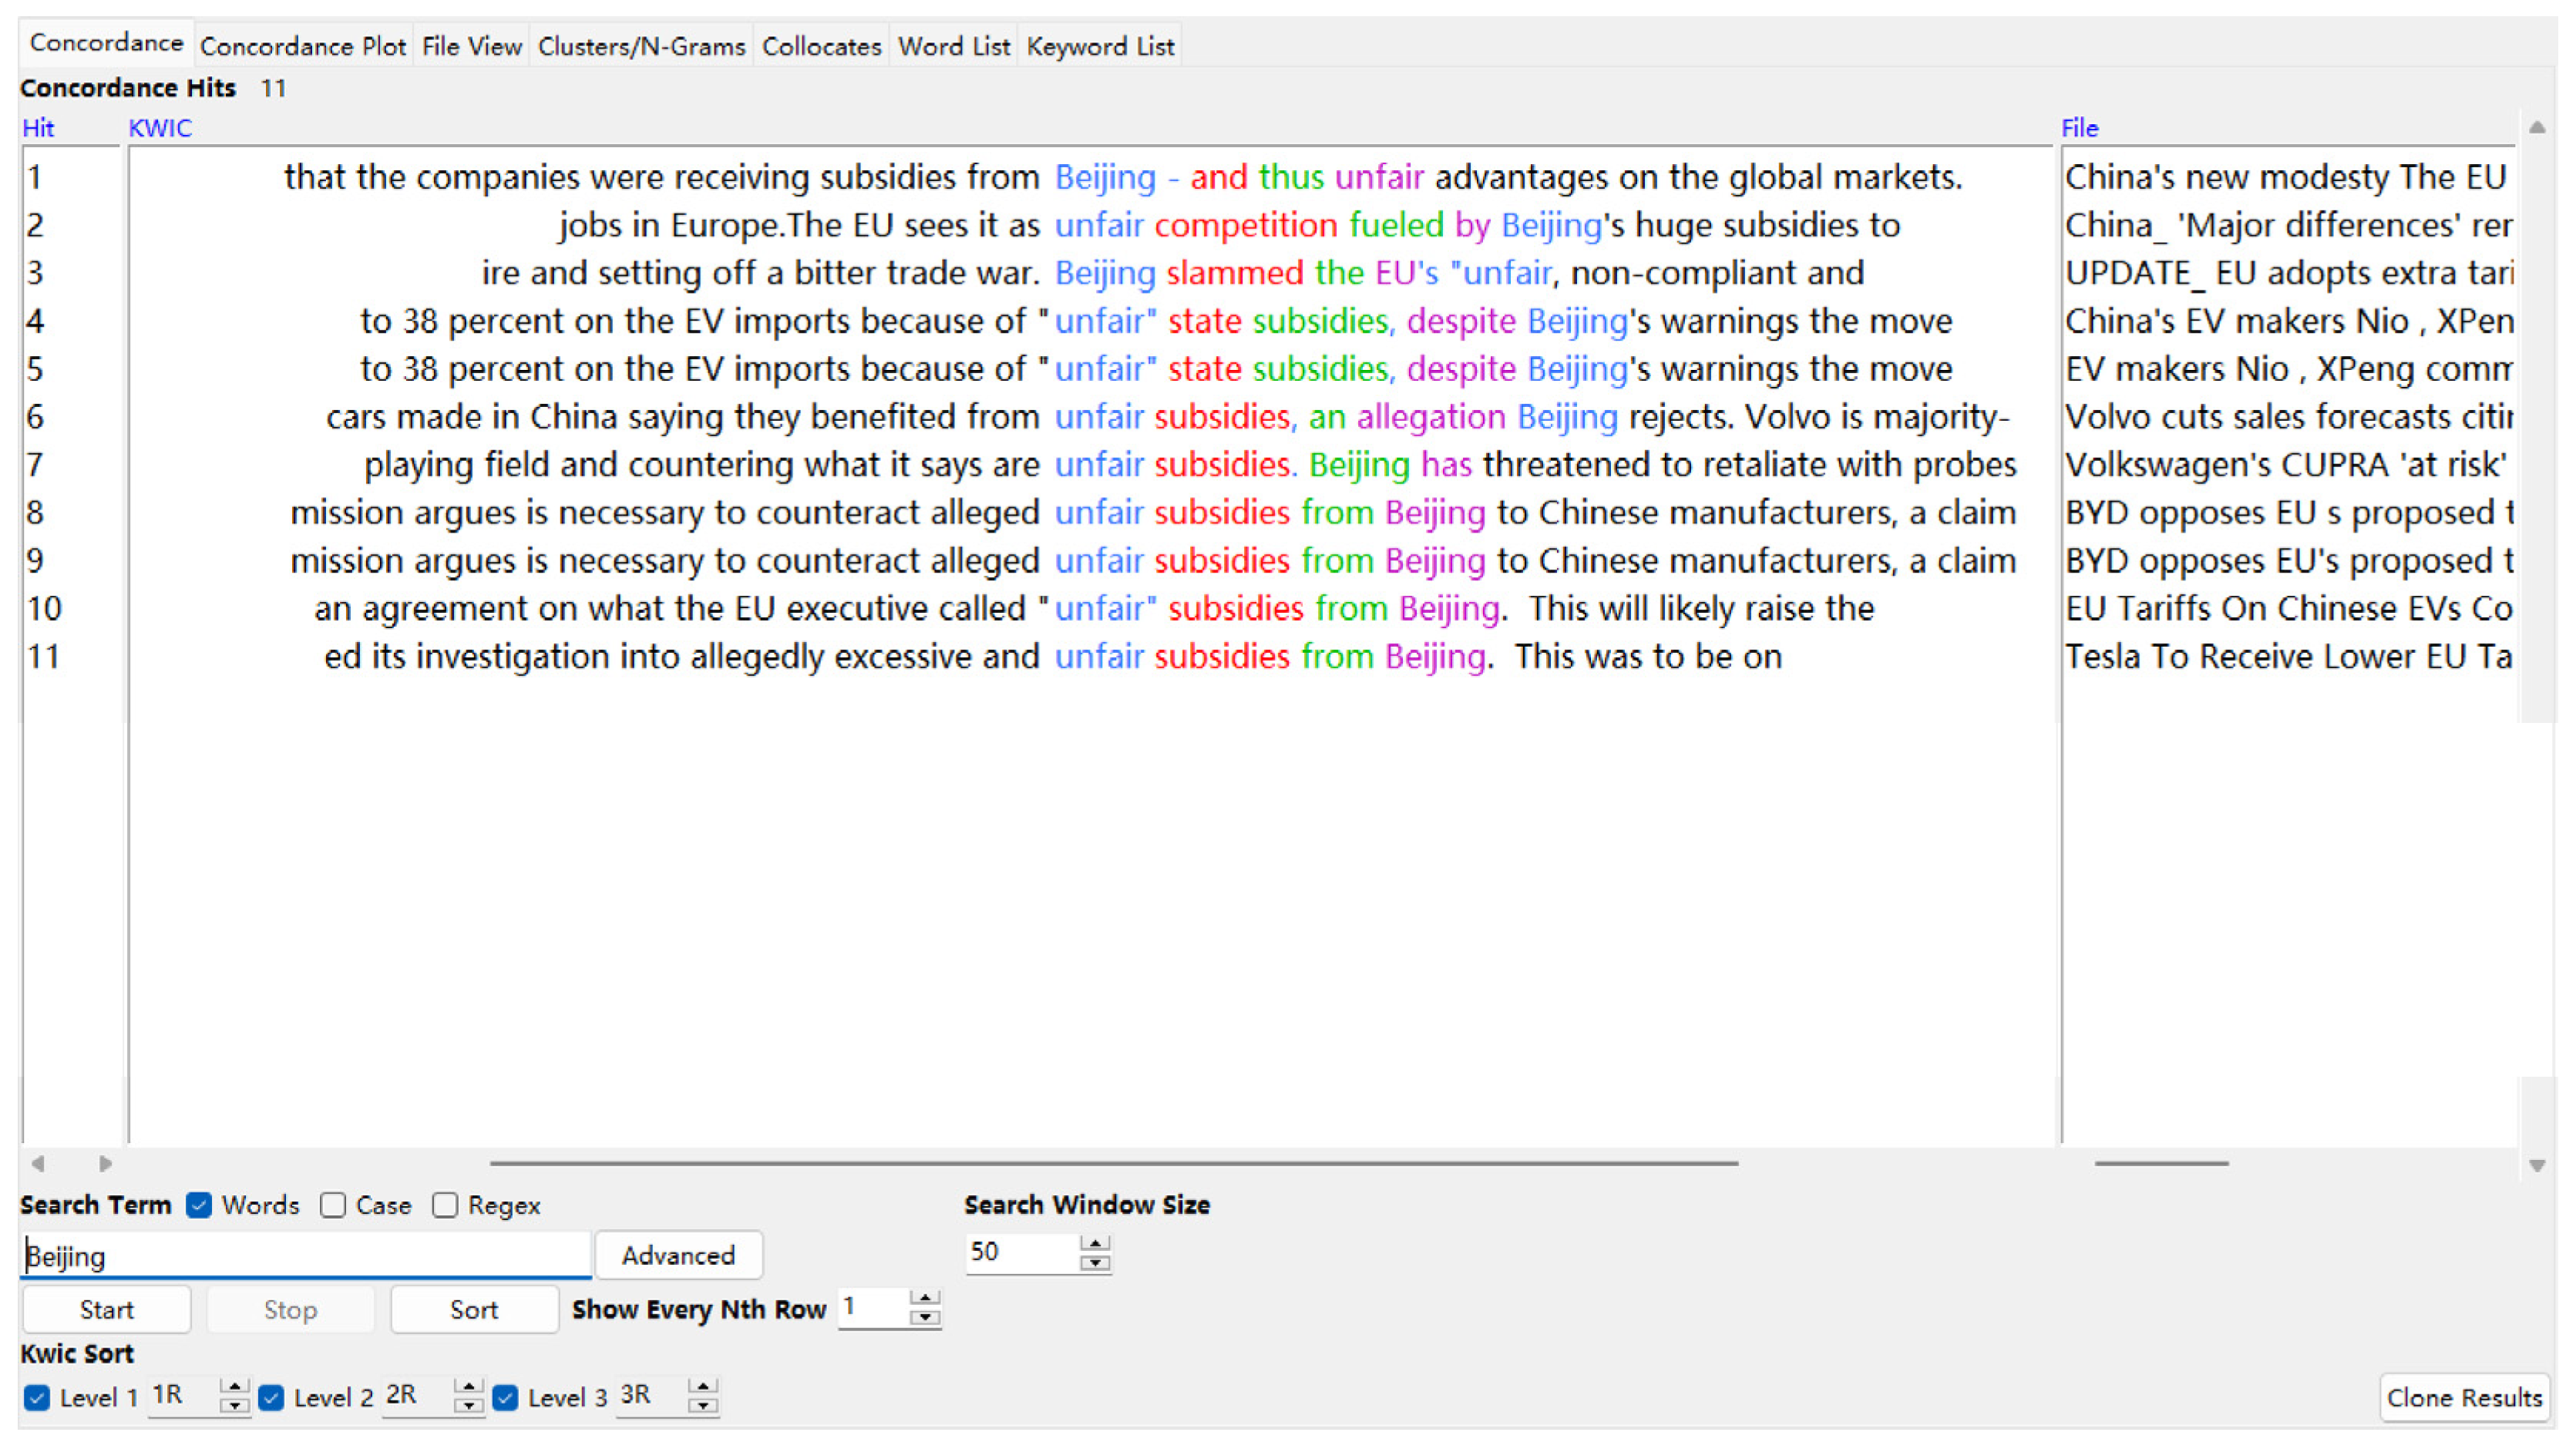Toggle the Level 2 sort checkbox
The width and height of the screenshot is (2576, 1449).
tap(271, 1397)
